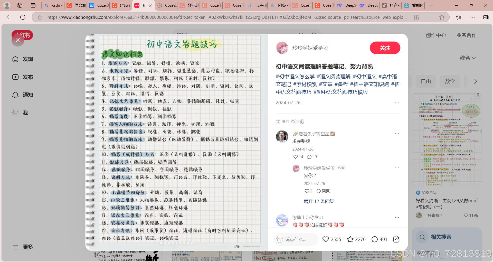The image size is (493, 262).
Task: Click the 更多 hamburger icon bottom left
Action: [15, 247]
